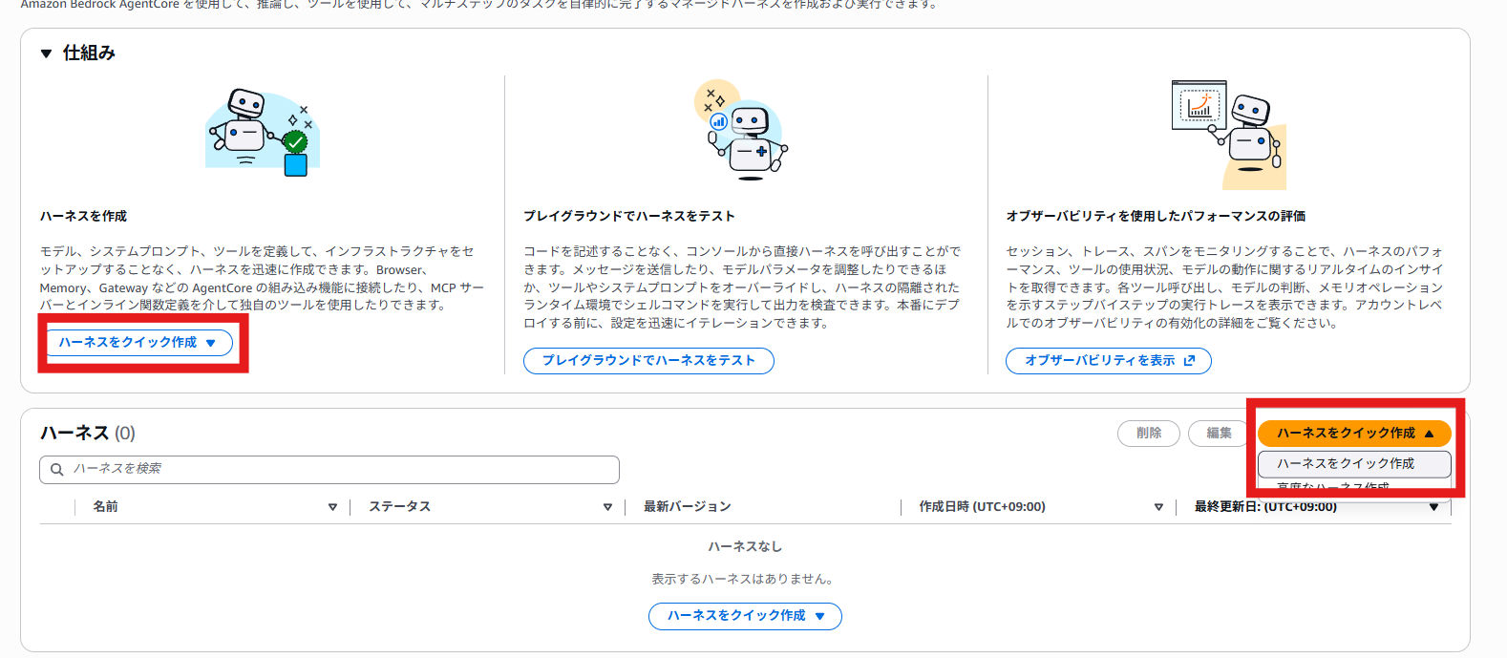Click the ハーネスなし empty-state text
Image resolution: width=1507 pixels, height=658 pixels.
click(x=745, y=546)
